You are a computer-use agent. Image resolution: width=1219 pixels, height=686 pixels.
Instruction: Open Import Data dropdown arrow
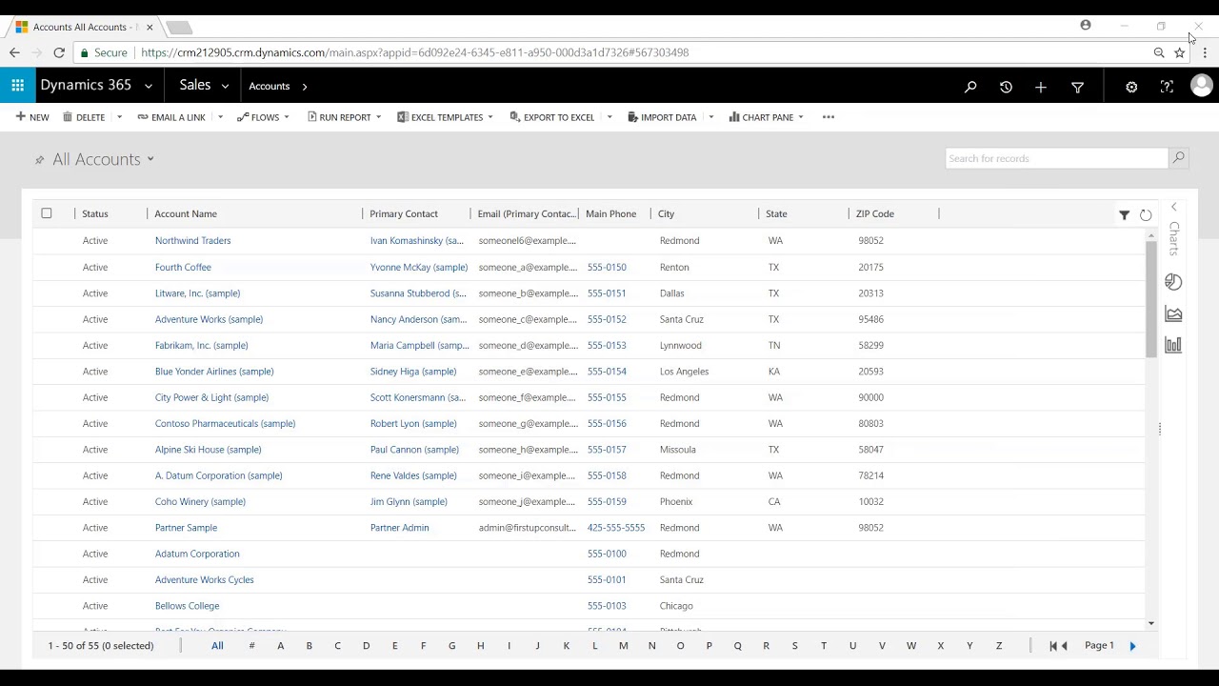[x=710, y=117]
